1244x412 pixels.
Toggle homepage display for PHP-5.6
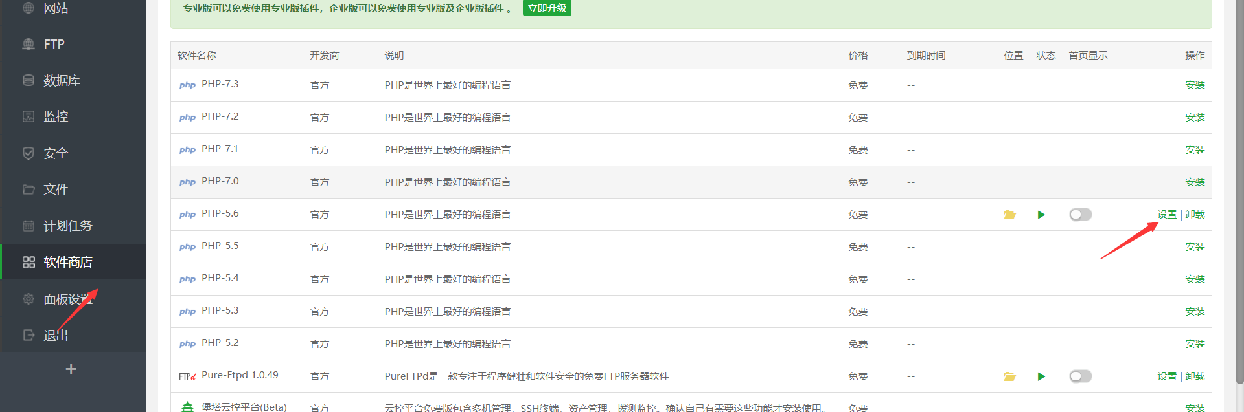(1080, 215)
